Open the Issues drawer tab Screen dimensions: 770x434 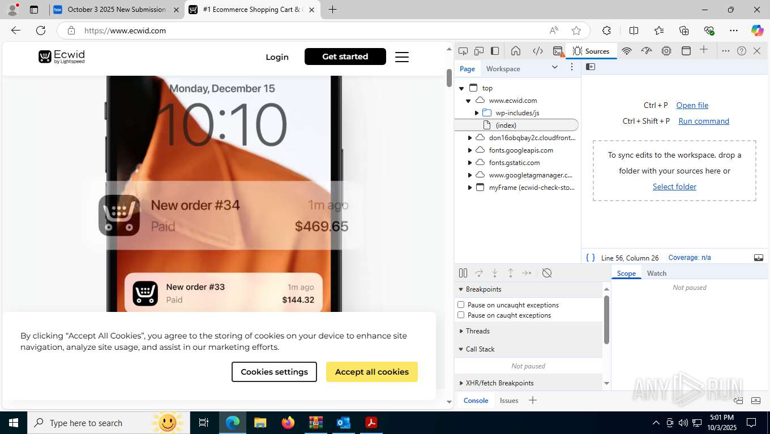509,400
